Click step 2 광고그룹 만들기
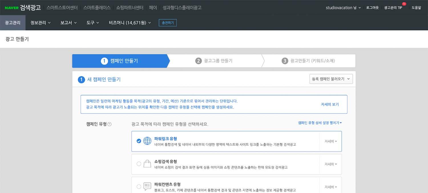Viewport: 428px width, 193px height. point(214,61)
